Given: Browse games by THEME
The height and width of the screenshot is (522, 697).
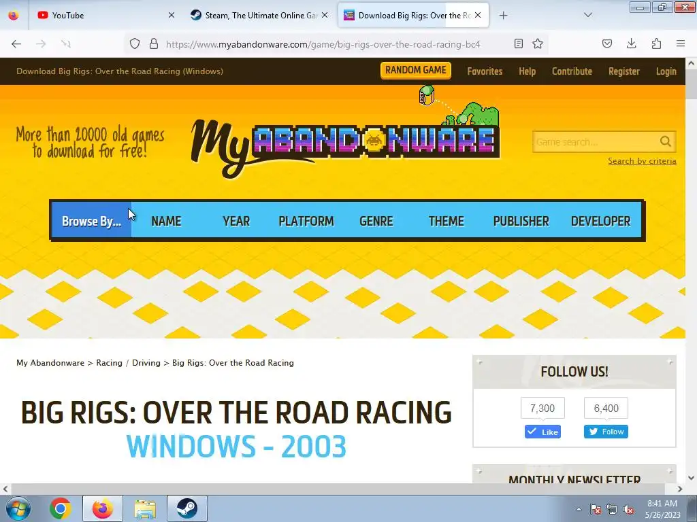Looking at the screenshot, I should click(x=447, y=221).
